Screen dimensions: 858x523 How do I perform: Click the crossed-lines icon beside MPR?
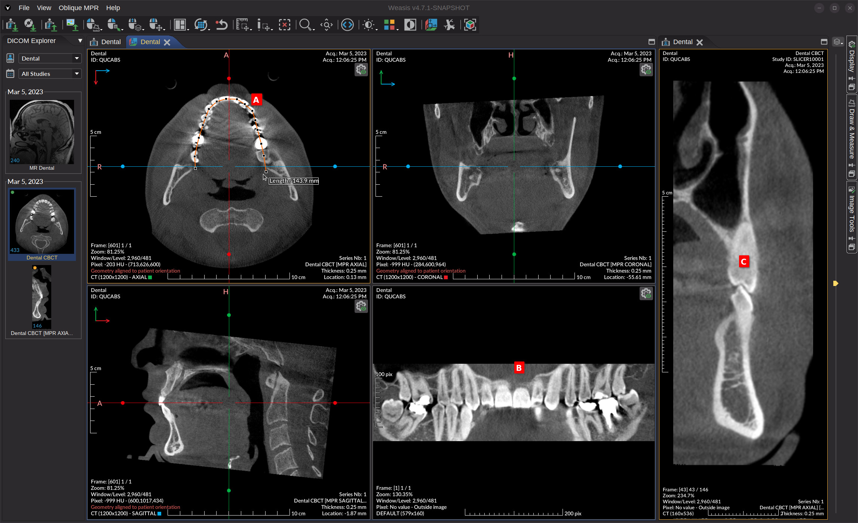coord(449,25)
